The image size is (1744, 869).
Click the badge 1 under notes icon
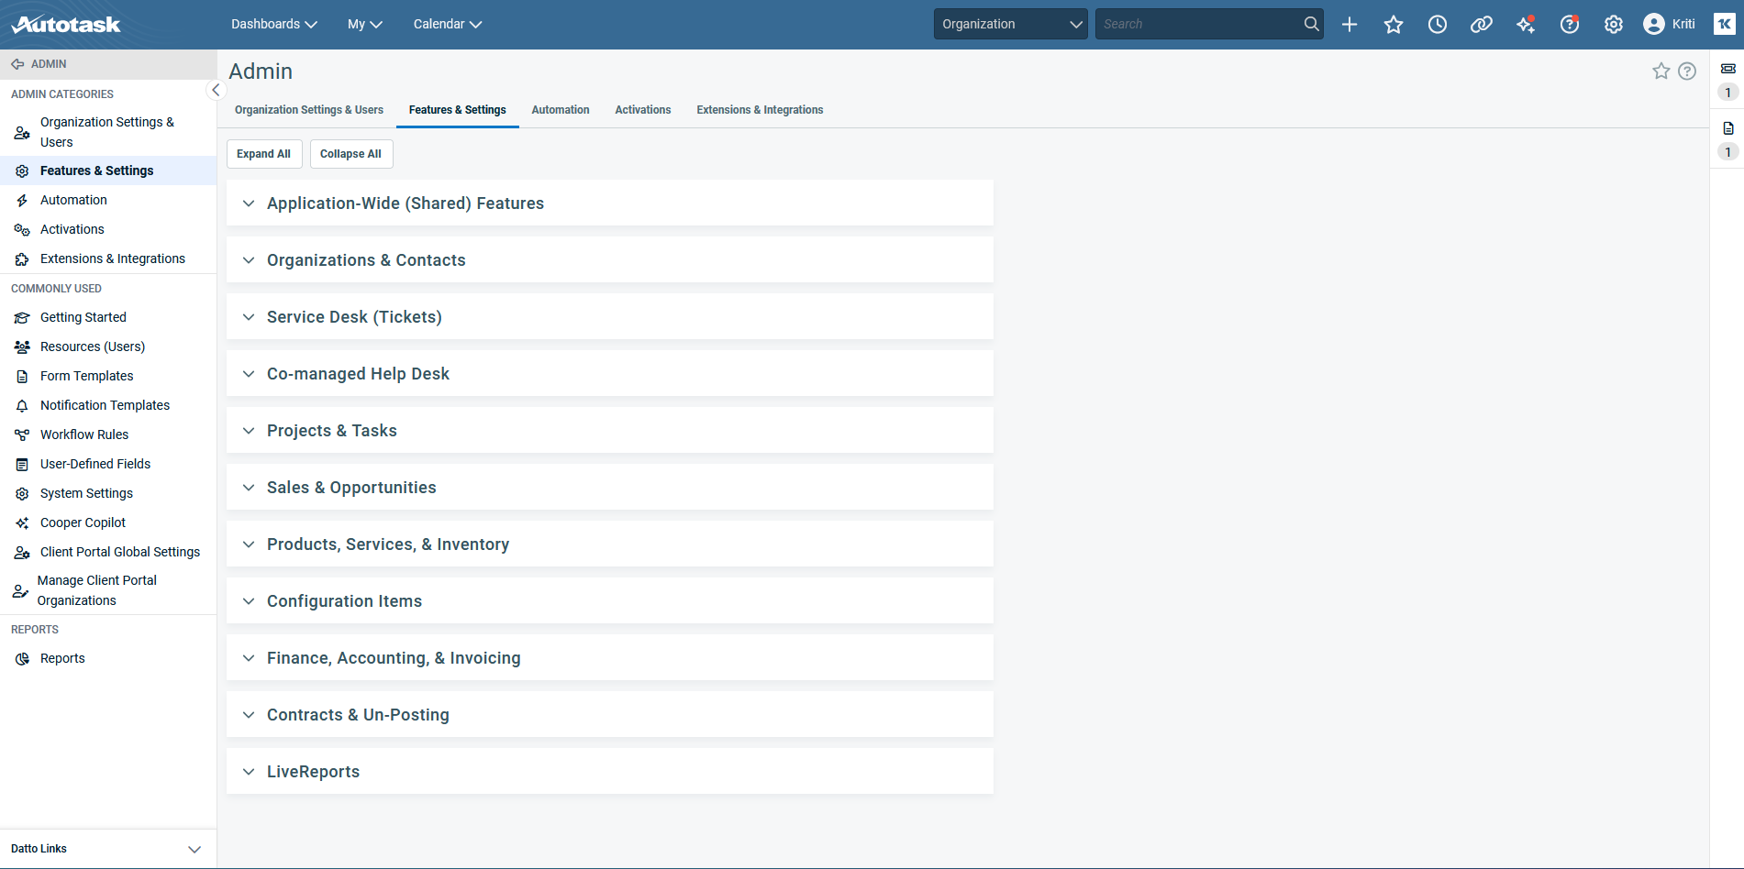[1728, 152]
